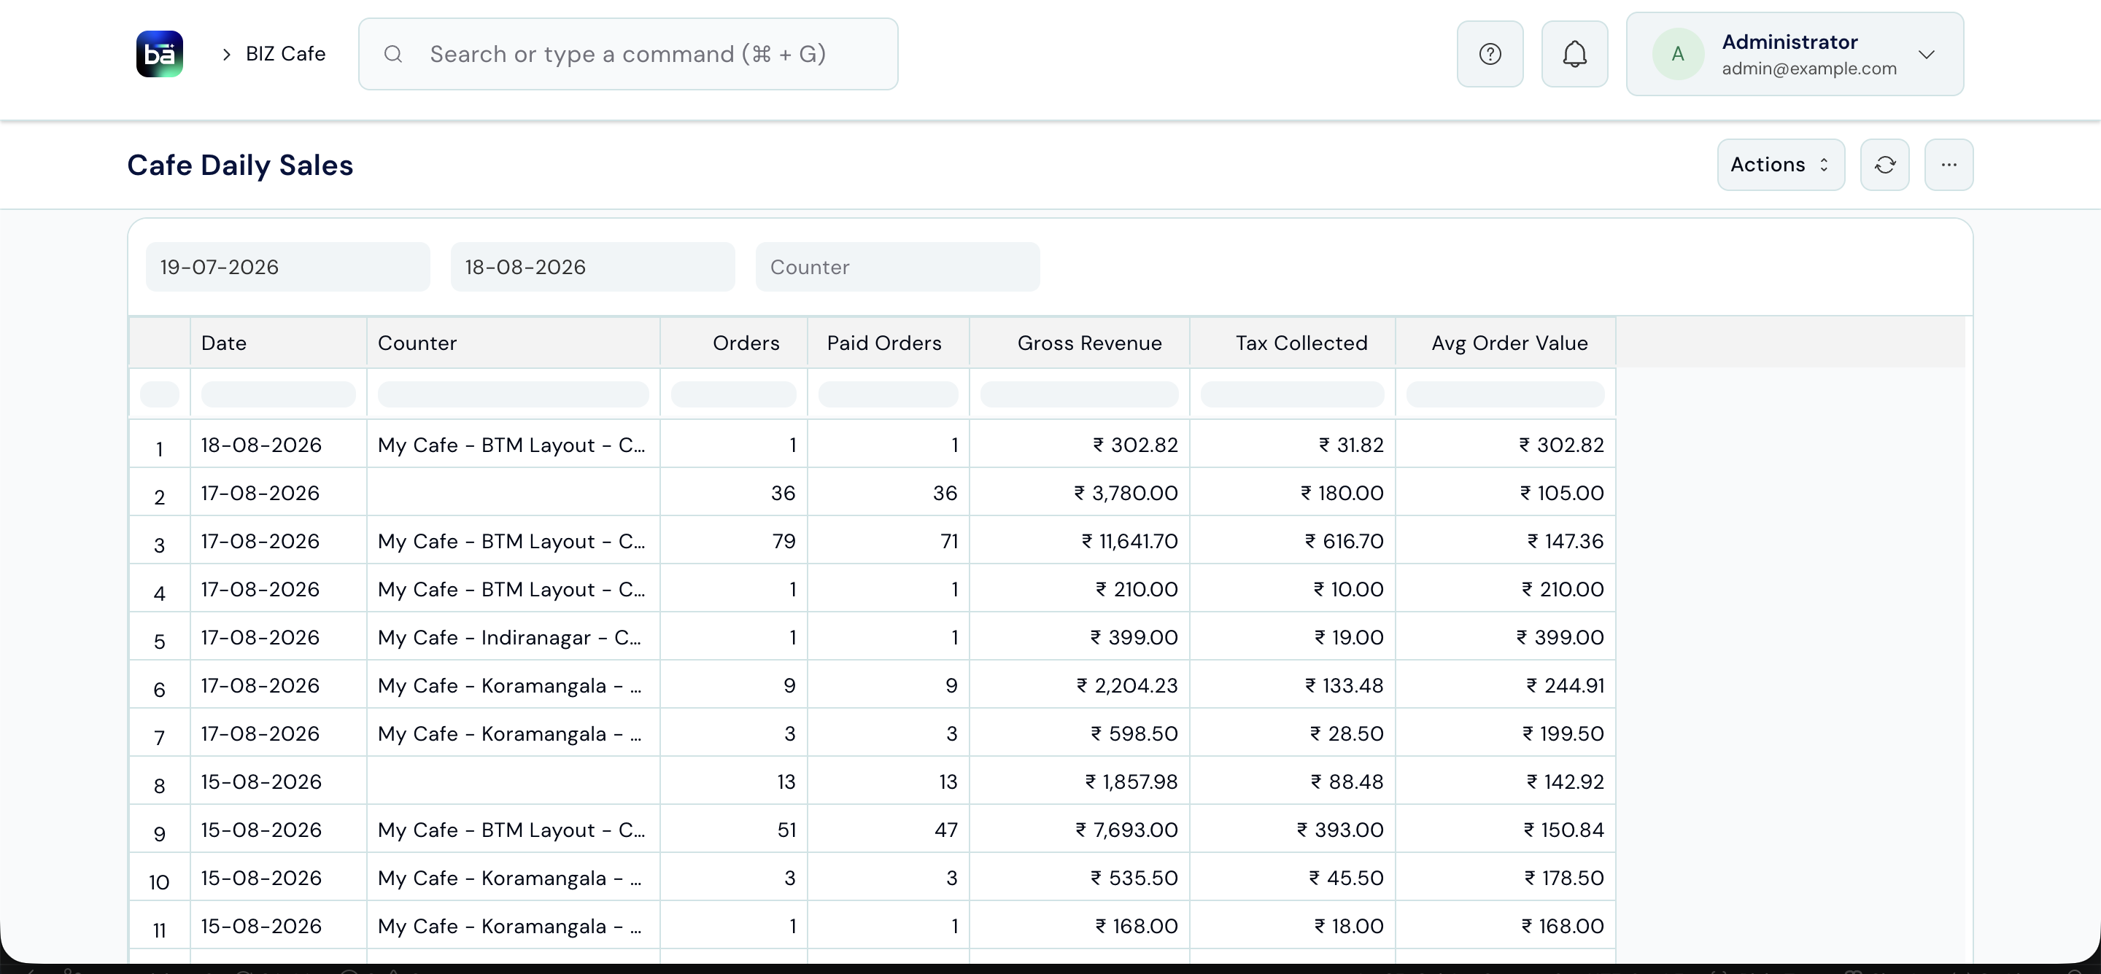This screenshot has height=974, width=2101.
Task: Open notifications bell
Action: [1574, 54]
